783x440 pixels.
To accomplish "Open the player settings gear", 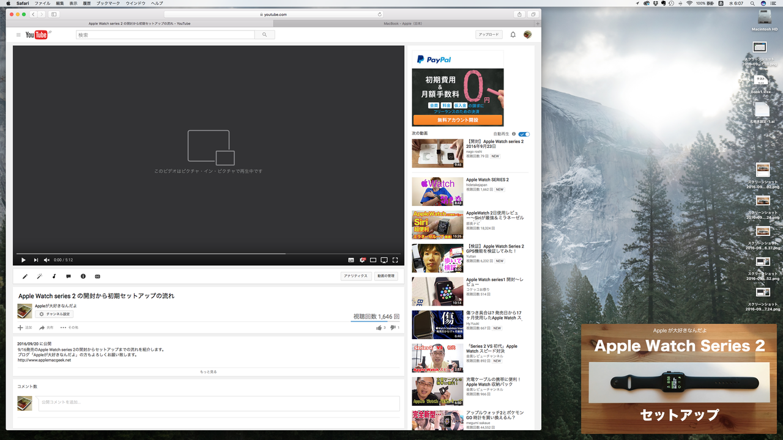I will tap(362, 260).
